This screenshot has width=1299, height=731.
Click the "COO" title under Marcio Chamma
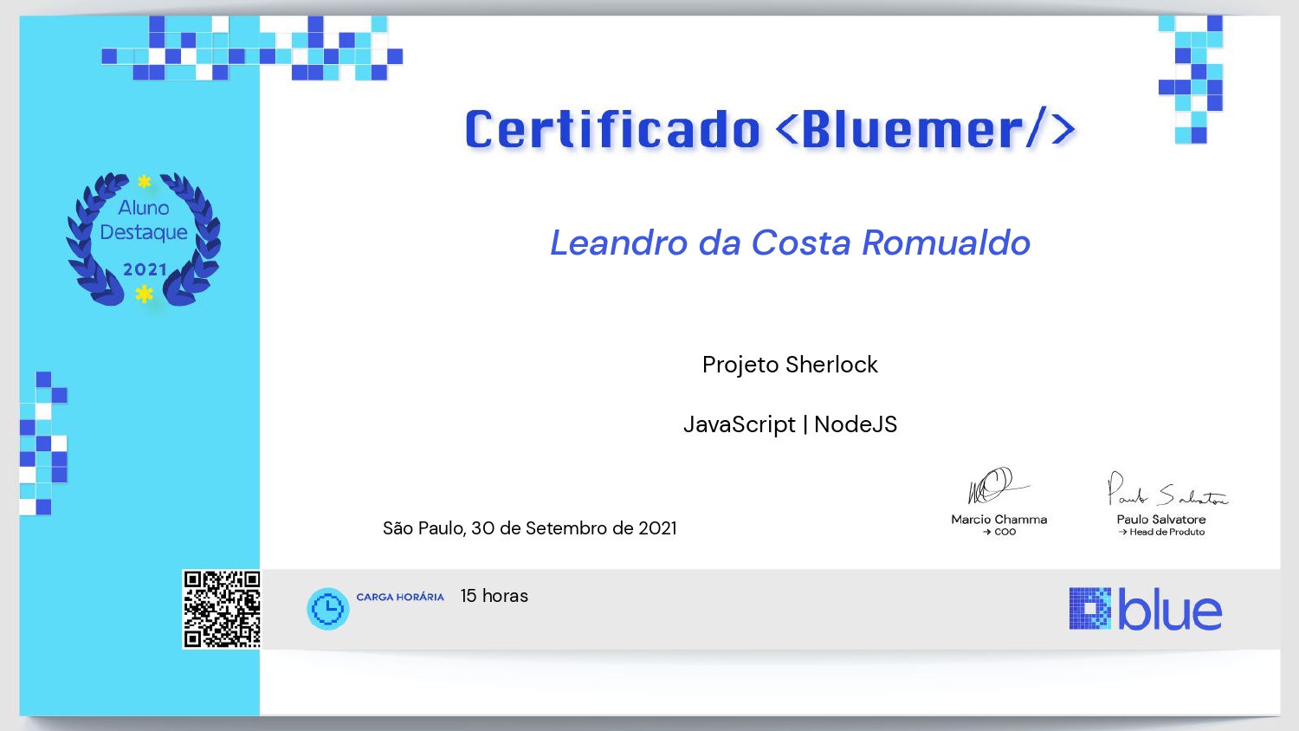tap(1005, 532)
